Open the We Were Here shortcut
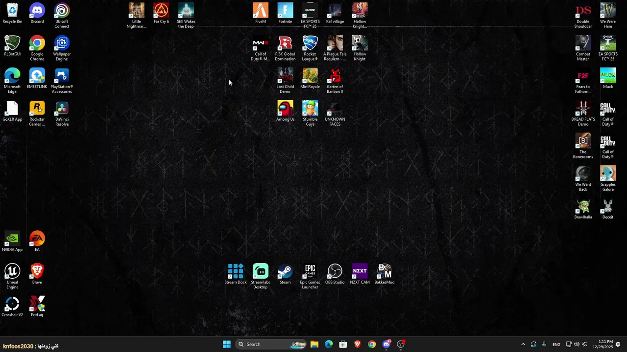This screenshot has height=352, width=627. 608,16
